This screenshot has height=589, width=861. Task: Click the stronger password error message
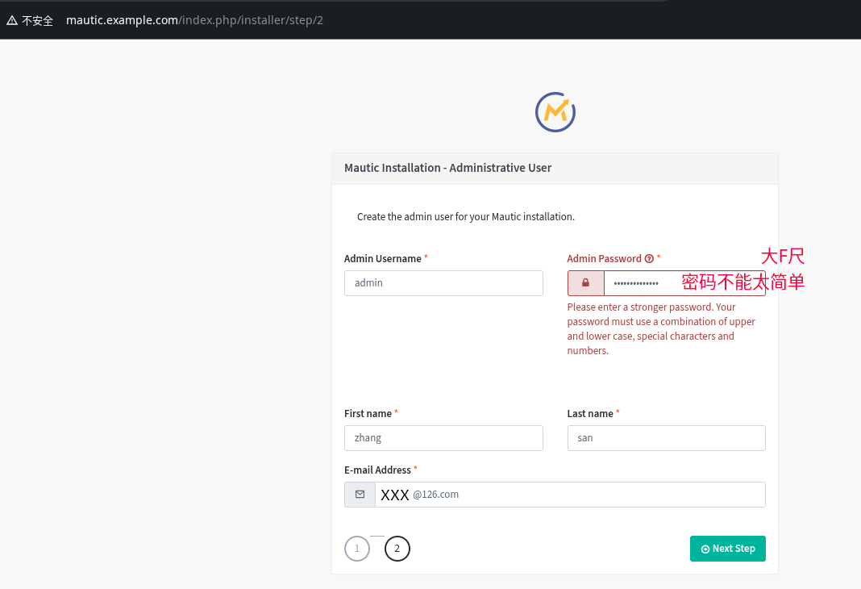click(x=661, y=328)
